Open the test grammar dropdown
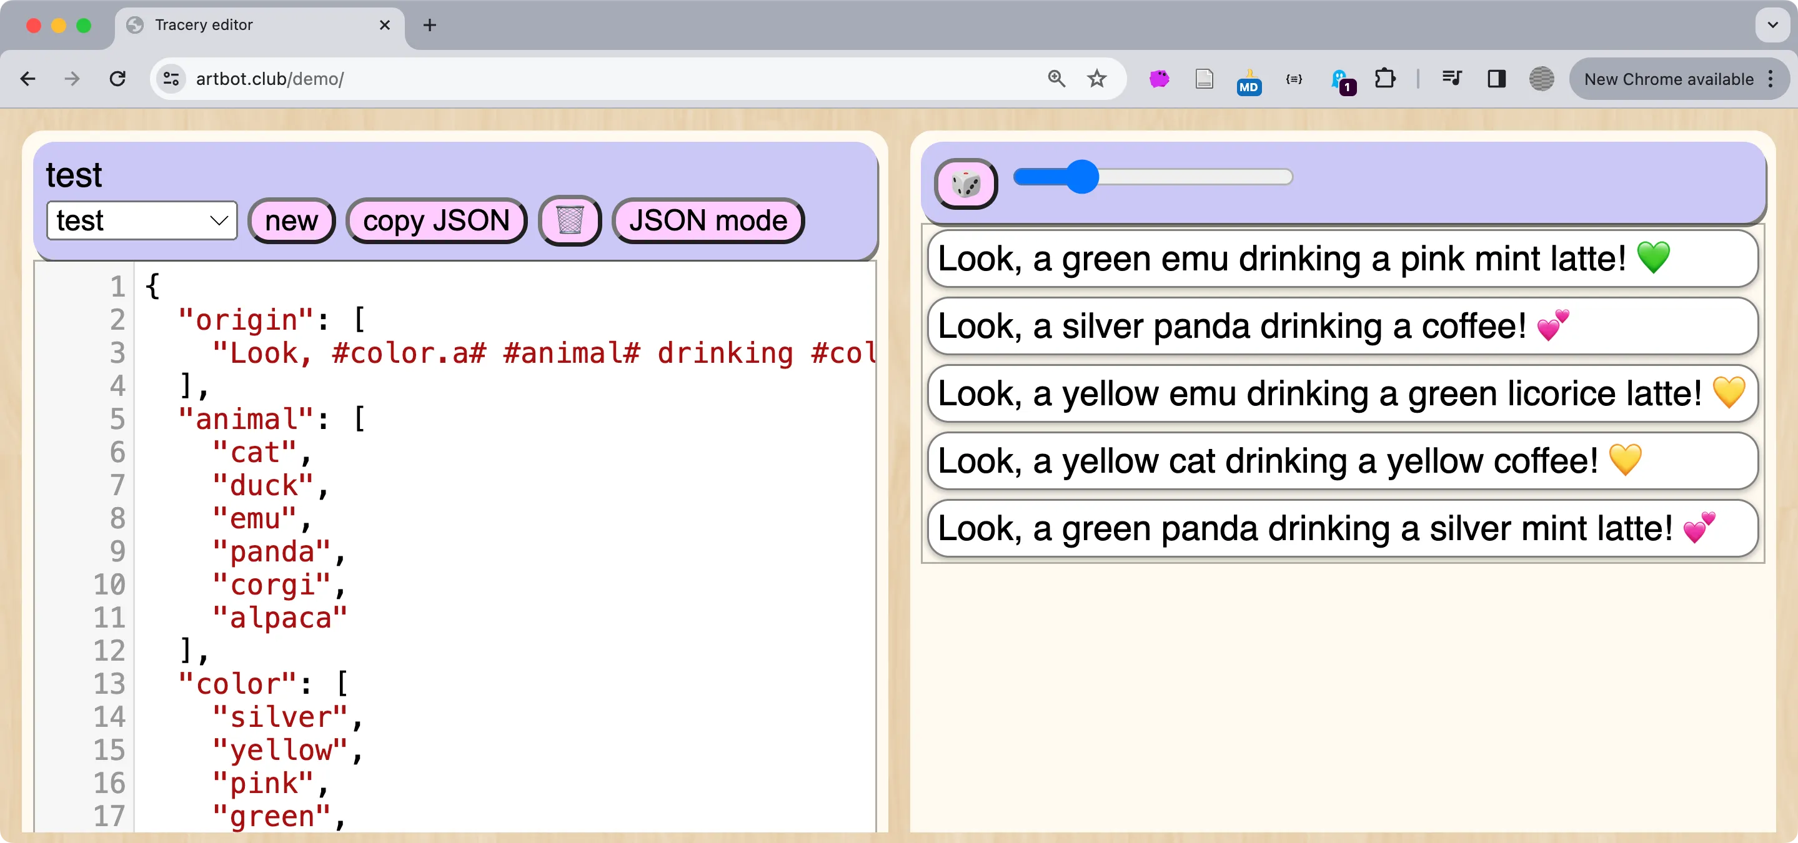 pyautogui.click(x=142, y=220)
